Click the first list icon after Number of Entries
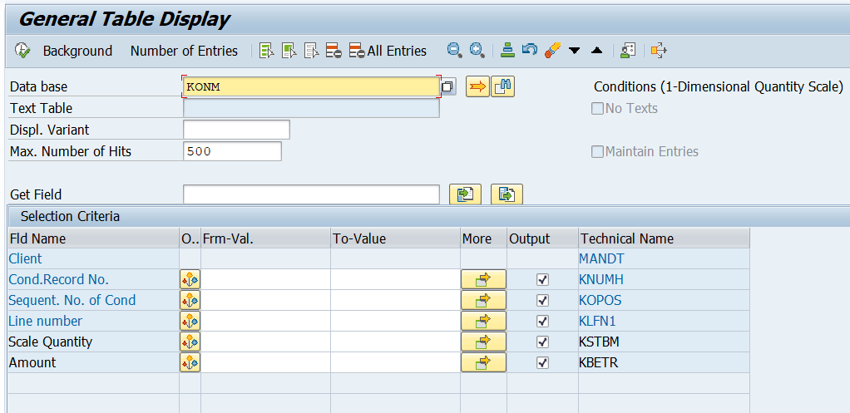 click(x=266, y=51)
